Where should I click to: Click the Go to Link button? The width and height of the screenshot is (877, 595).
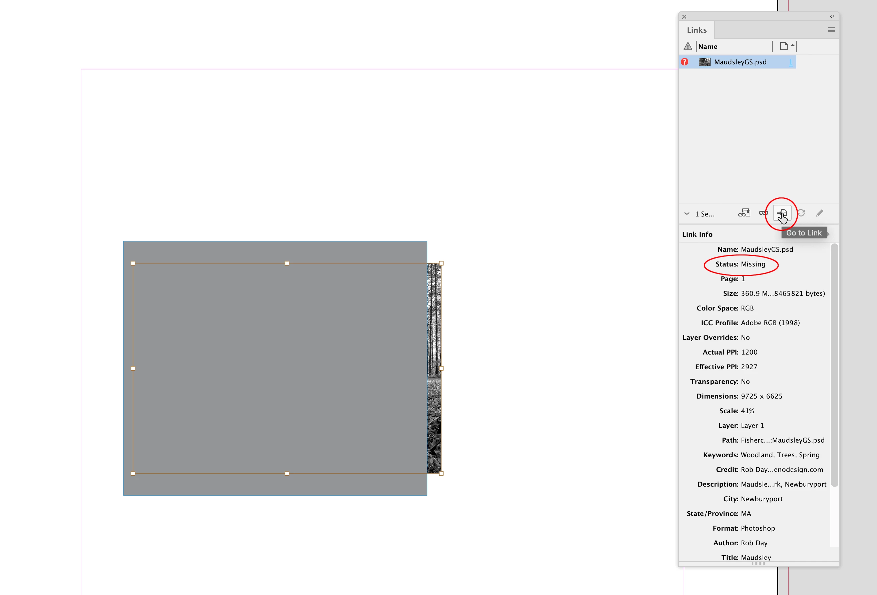[x=782, y=213]
